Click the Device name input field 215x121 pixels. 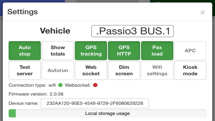coord(95,103)
